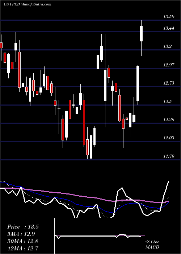Viewport: 181px width, 254px height.
Task: Click the USA PEB MunafaSutra.com title
Action: pyautogui.click(x=27, y=4)
